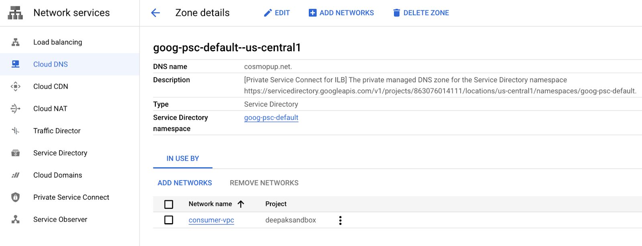Click the Private Service Connect shield icon

pyautogui.click(x=16, y=197)
